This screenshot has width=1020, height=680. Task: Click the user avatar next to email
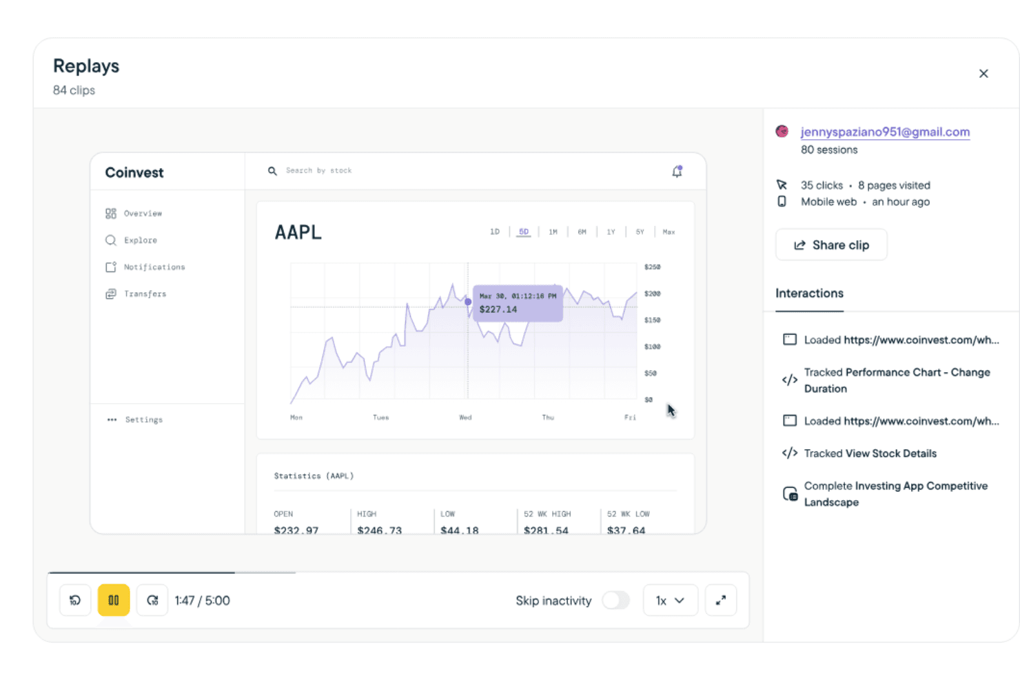[x=782, y=131]
